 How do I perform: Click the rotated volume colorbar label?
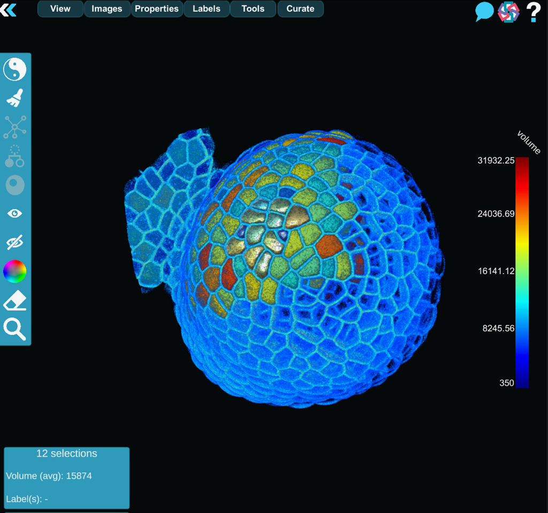tap(529, 142)
